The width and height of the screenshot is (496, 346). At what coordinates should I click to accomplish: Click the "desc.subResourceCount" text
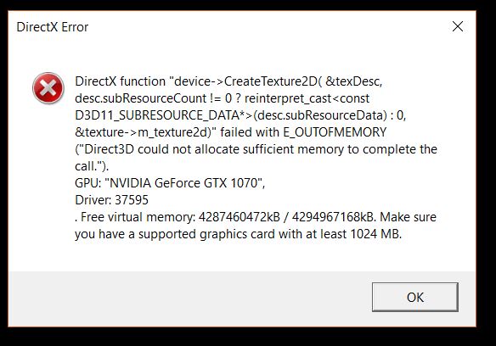[x=141, y=98]
